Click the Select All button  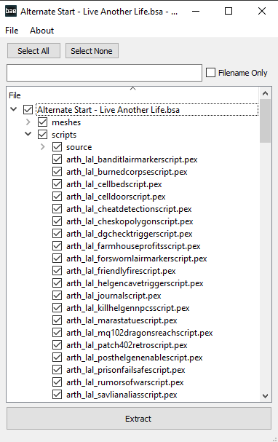(33, 51)
